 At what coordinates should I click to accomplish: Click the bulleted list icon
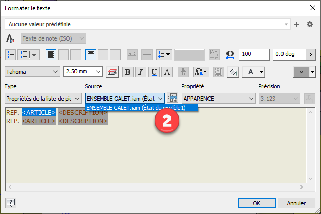11,54
